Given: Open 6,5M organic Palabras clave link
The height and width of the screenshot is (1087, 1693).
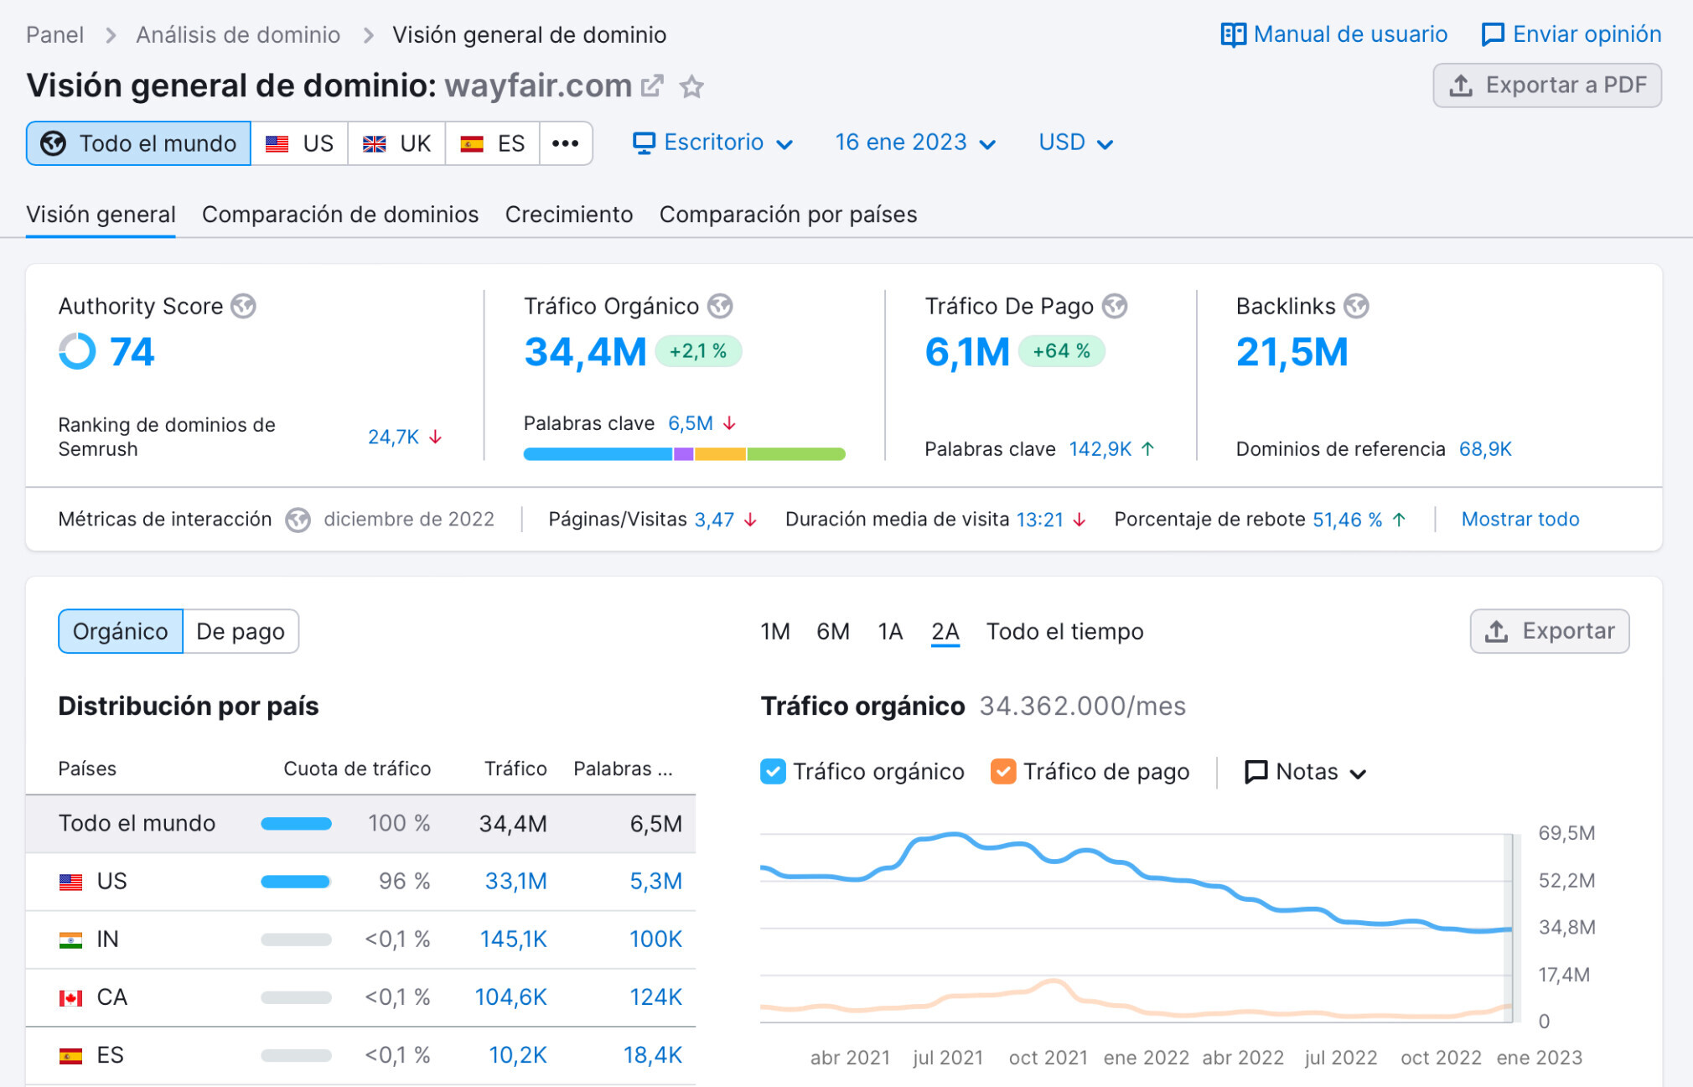Looking at the screenshot, I should click(691, 424).
